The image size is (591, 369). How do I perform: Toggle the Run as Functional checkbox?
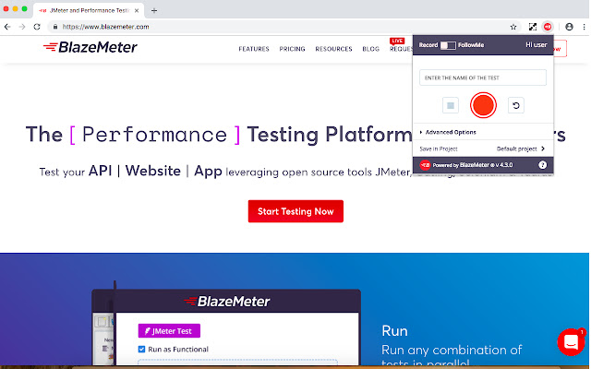click(x=141, y=349)
